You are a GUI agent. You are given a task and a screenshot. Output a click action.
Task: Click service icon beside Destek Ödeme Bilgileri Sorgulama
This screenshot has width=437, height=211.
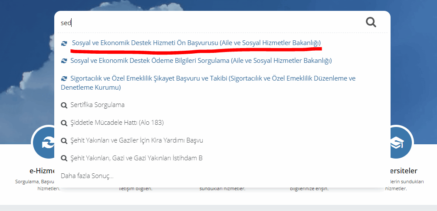pos(64,61)
